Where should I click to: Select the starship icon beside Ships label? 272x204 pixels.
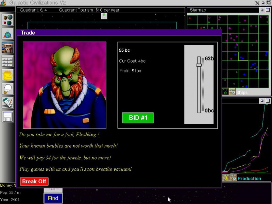232,91
